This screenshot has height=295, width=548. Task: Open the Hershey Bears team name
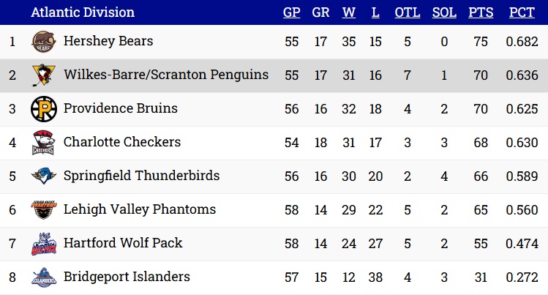pyautogui.click(x=108, y=41)
